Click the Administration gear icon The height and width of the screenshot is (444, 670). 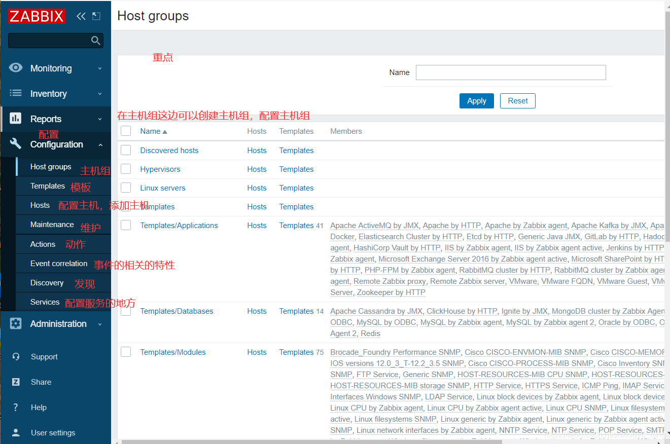[16, 323]
